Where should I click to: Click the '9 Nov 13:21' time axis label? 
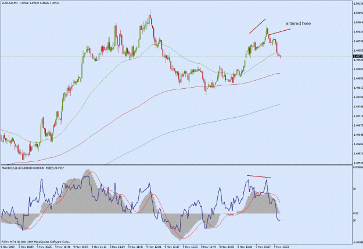(246, 247)
